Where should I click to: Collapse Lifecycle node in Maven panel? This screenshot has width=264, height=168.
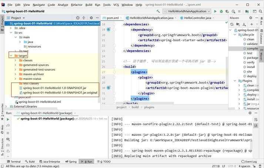(235, 35)
